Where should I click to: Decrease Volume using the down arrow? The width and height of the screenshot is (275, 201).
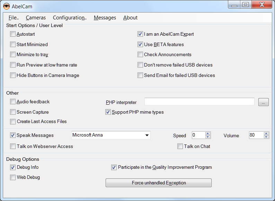pos(266,137)
